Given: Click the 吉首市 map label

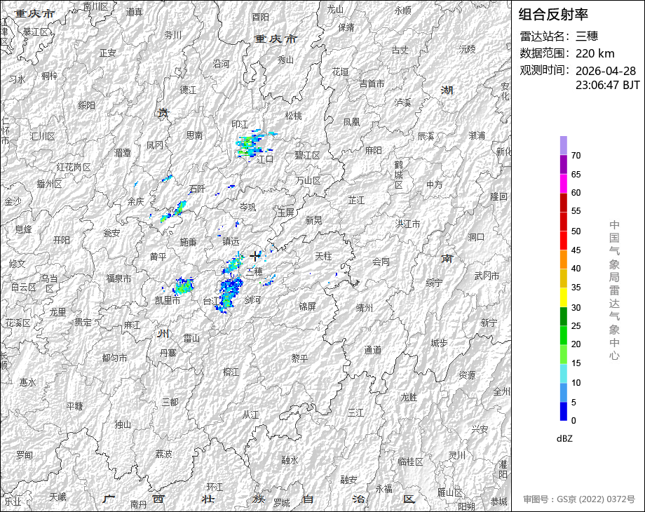Looking at the screenshot, I should coord(372,84).
